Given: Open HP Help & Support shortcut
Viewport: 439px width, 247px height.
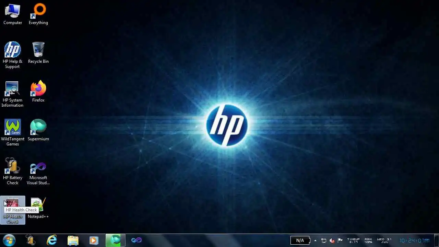Looking at the screenshot, I should (x=13, y=55).
